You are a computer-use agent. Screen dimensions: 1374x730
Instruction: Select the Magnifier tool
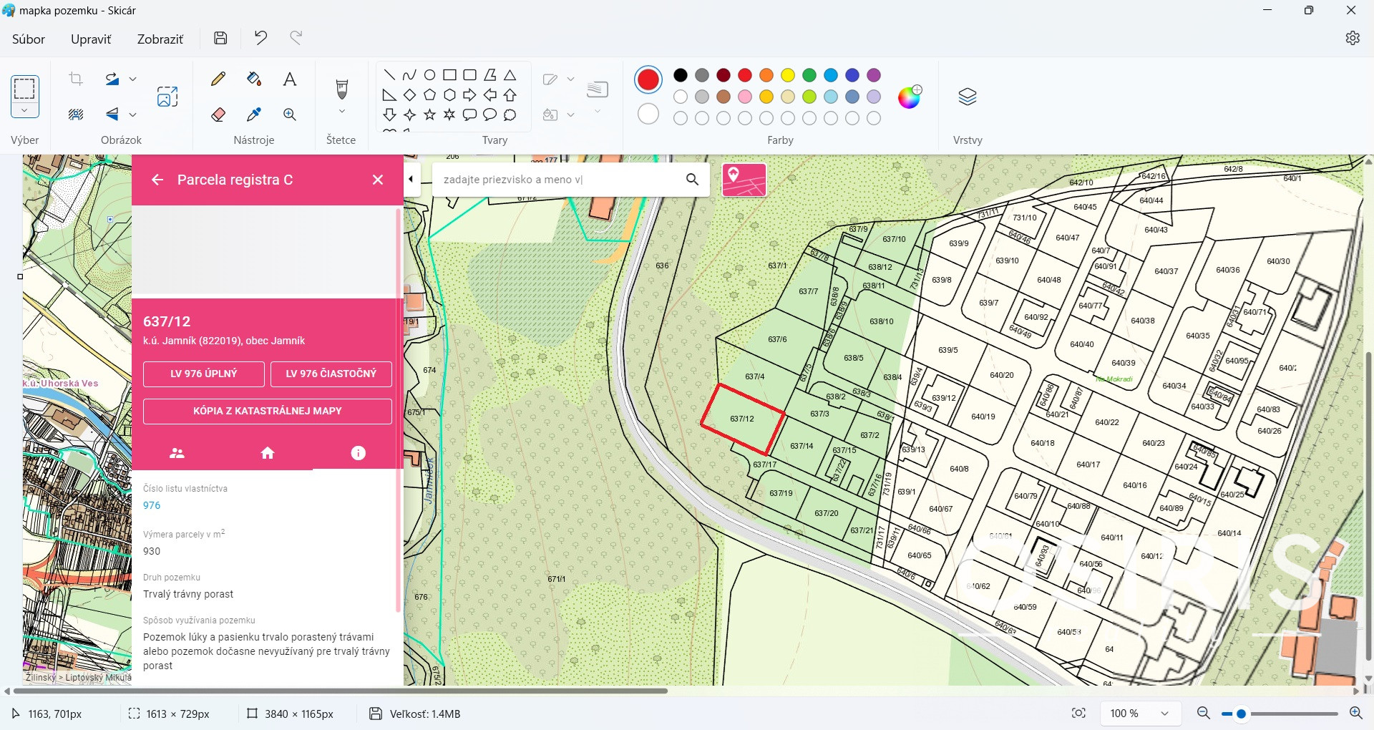tap(290, 115)
